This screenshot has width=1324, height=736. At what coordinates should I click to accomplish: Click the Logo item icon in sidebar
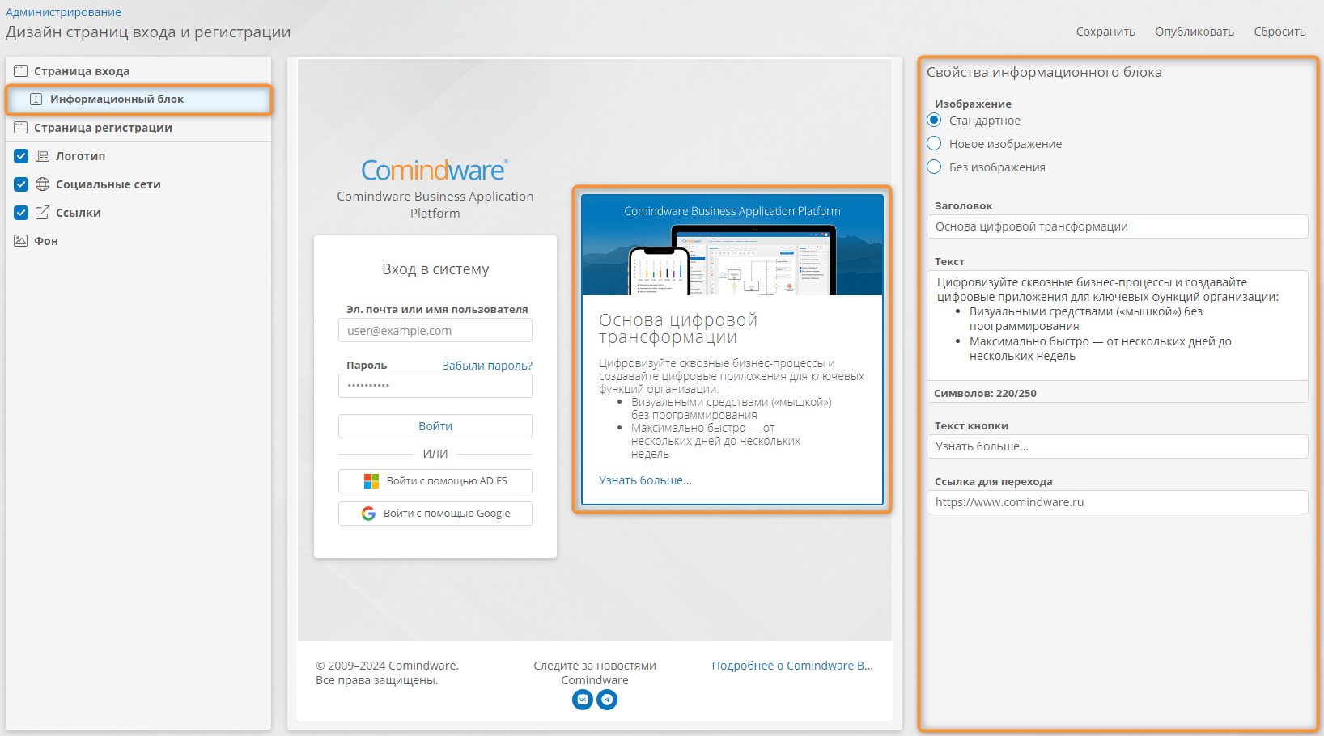pyautogui.click(x=43, y=156)
